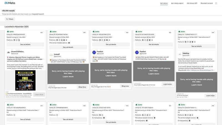Open the Ad Library API page

point(192,3)
